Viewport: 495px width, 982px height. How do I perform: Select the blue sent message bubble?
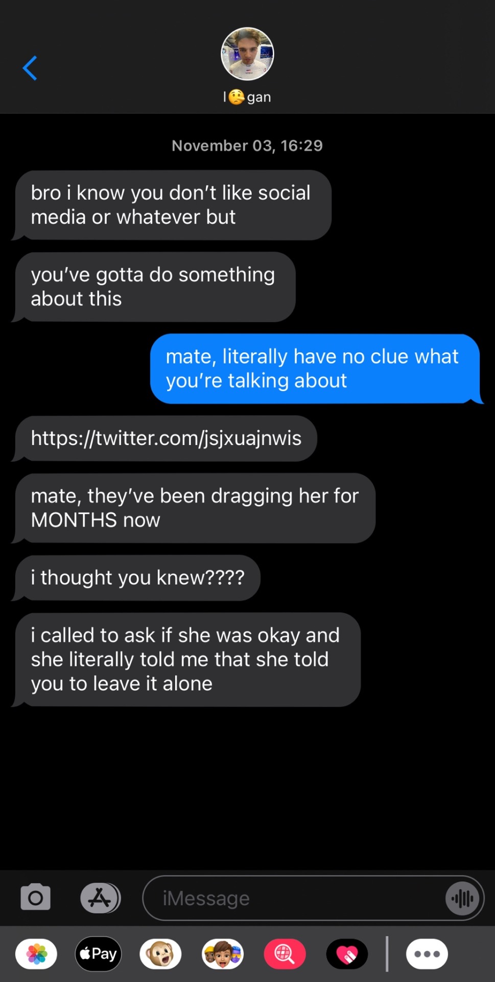point(315,369)
